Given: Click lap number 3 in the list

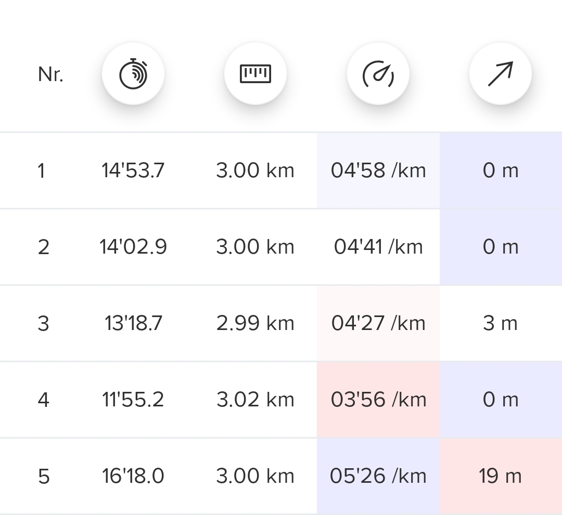Looking at the screenshot, I should click(x=44, y=324).
